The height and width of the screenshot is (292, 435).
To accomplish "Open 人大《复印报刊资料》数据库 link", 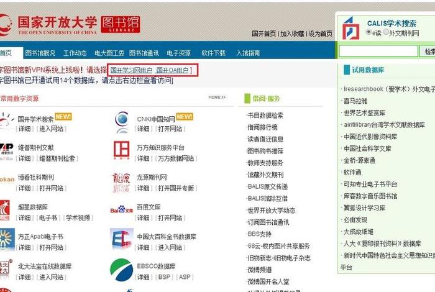I will coord(382,244).
